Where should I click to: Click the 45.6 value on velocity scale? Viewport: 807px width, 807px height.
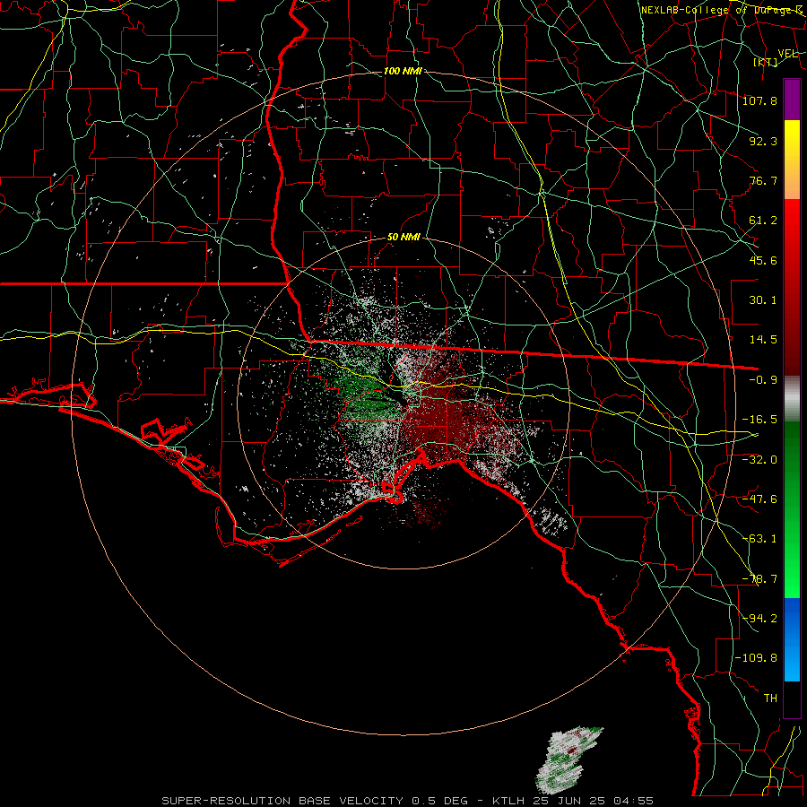click(763, 260)
